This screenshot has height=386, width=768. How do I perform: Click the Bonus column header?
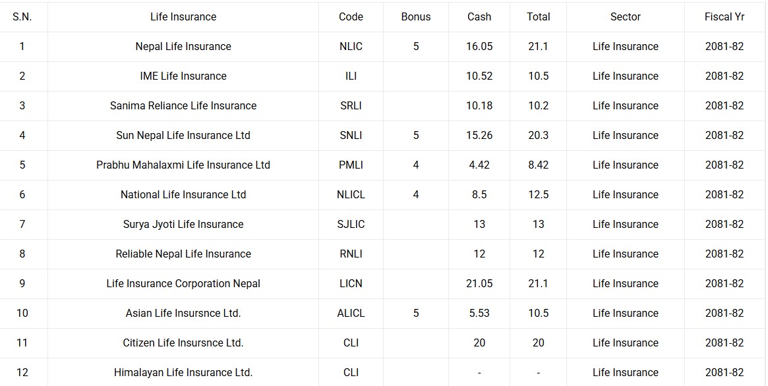[415, 16]
